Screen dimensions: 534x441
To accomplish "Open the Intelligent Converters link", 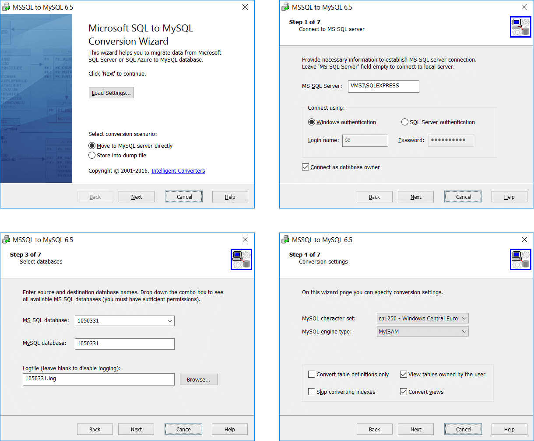I will click(178, 170).
